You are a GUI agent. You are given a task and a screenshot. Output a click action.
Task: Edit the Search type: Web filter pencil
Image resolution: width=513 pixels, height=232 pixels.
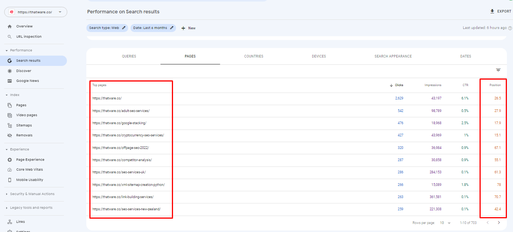[x=124, y=28]
